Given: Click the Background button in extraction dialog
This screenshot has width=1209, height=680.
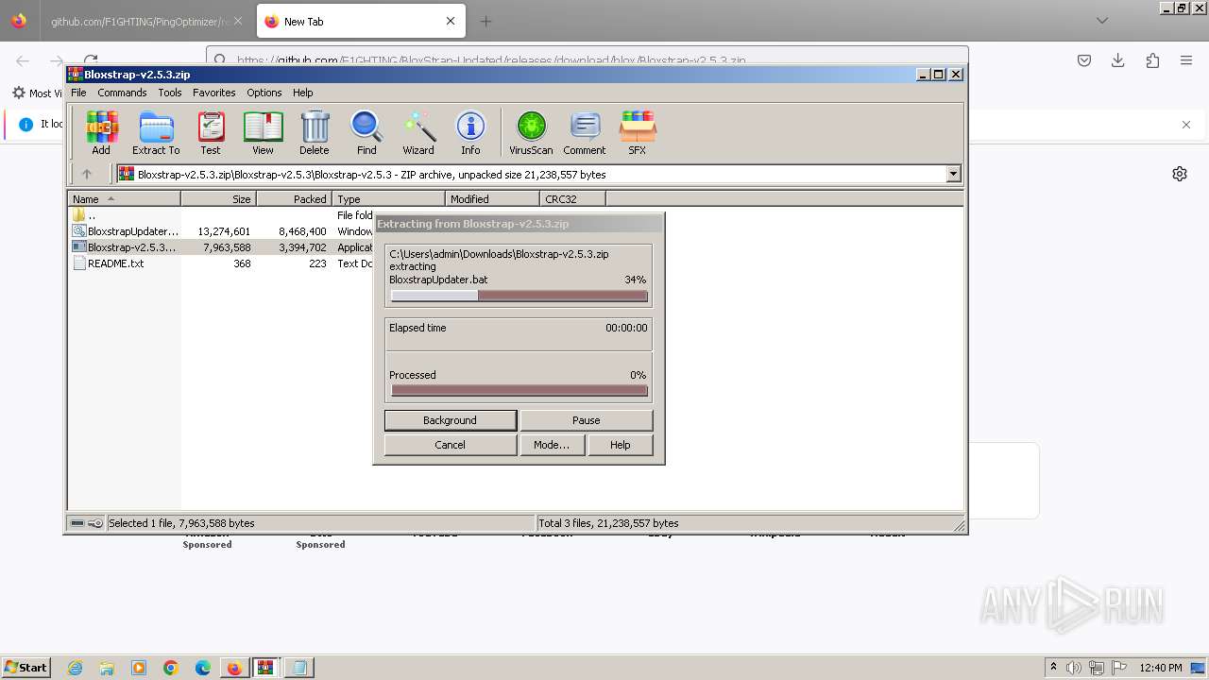Looking at the screenshot, I should pyautogui.click(x=451, y=420).
